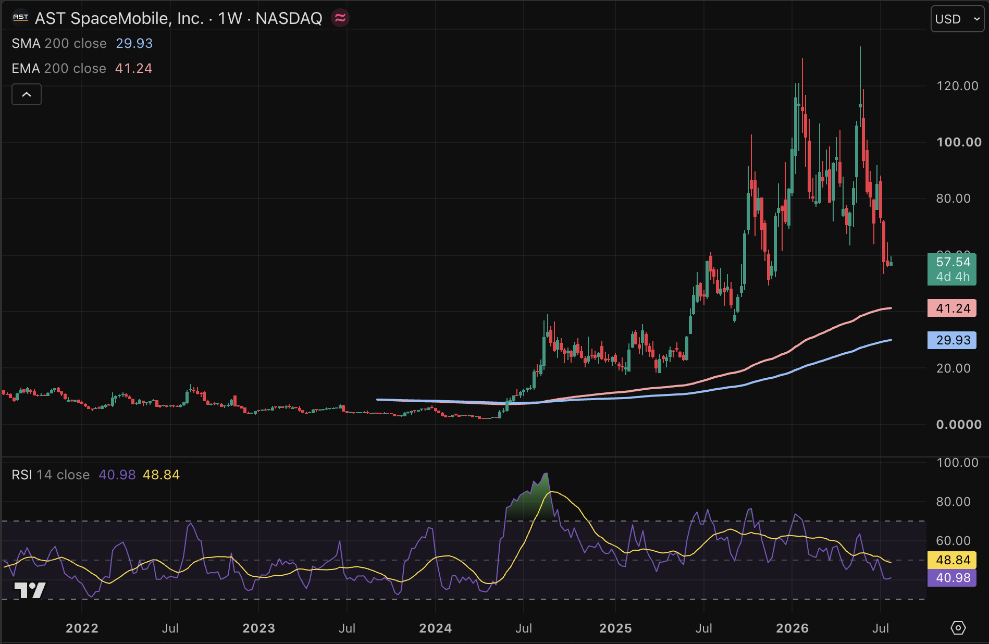Image resolution: width=989 pixels, height=644 pixels.
Task: Click the yellow RSI legend value 48.84
Action: pos(162,475)
